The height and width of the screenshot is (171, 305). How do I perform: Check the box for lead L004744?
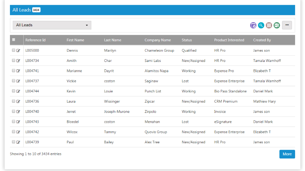13,91
